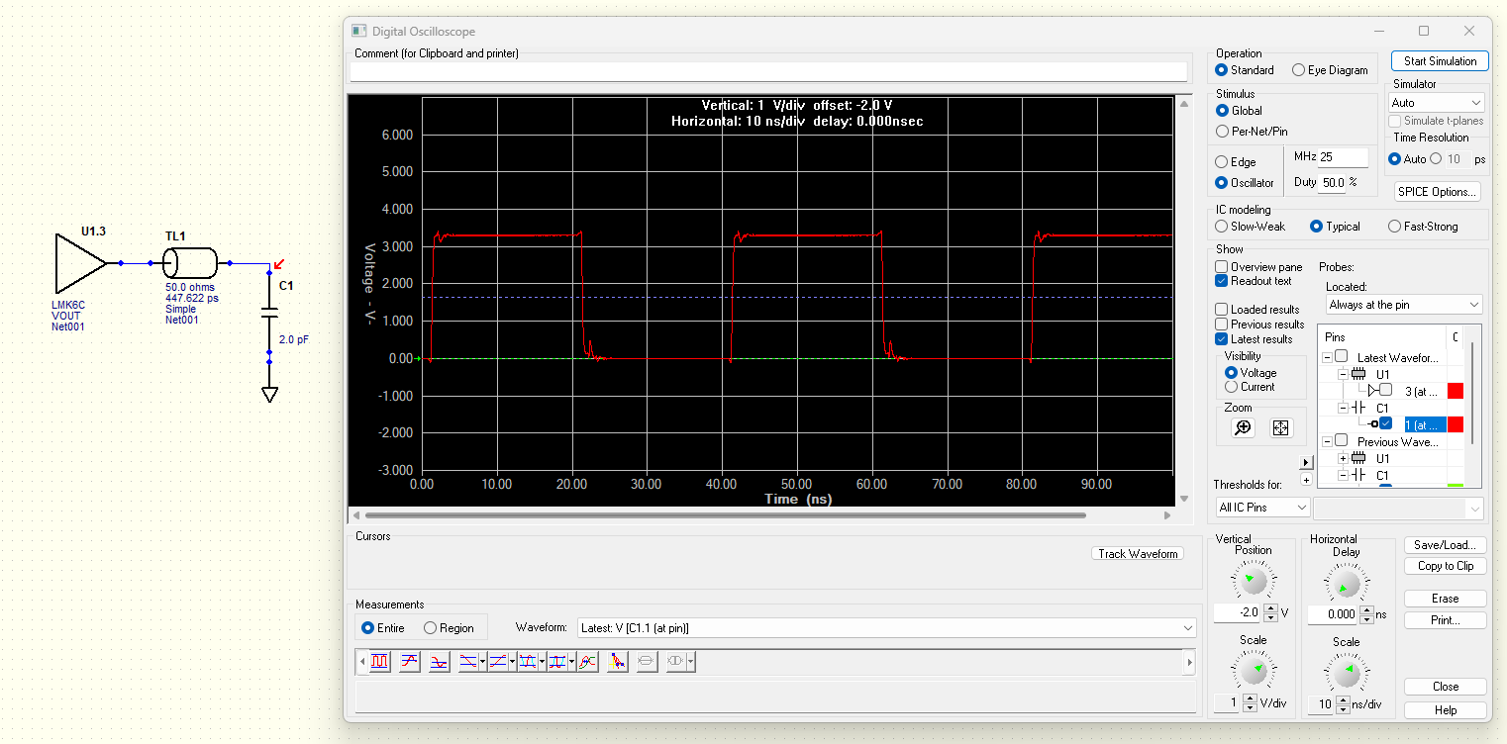Image resolution: width=1507 pixels, height=744 pixels.
Task: Click the falling edge measurement icon
Action: coord(468,662)
